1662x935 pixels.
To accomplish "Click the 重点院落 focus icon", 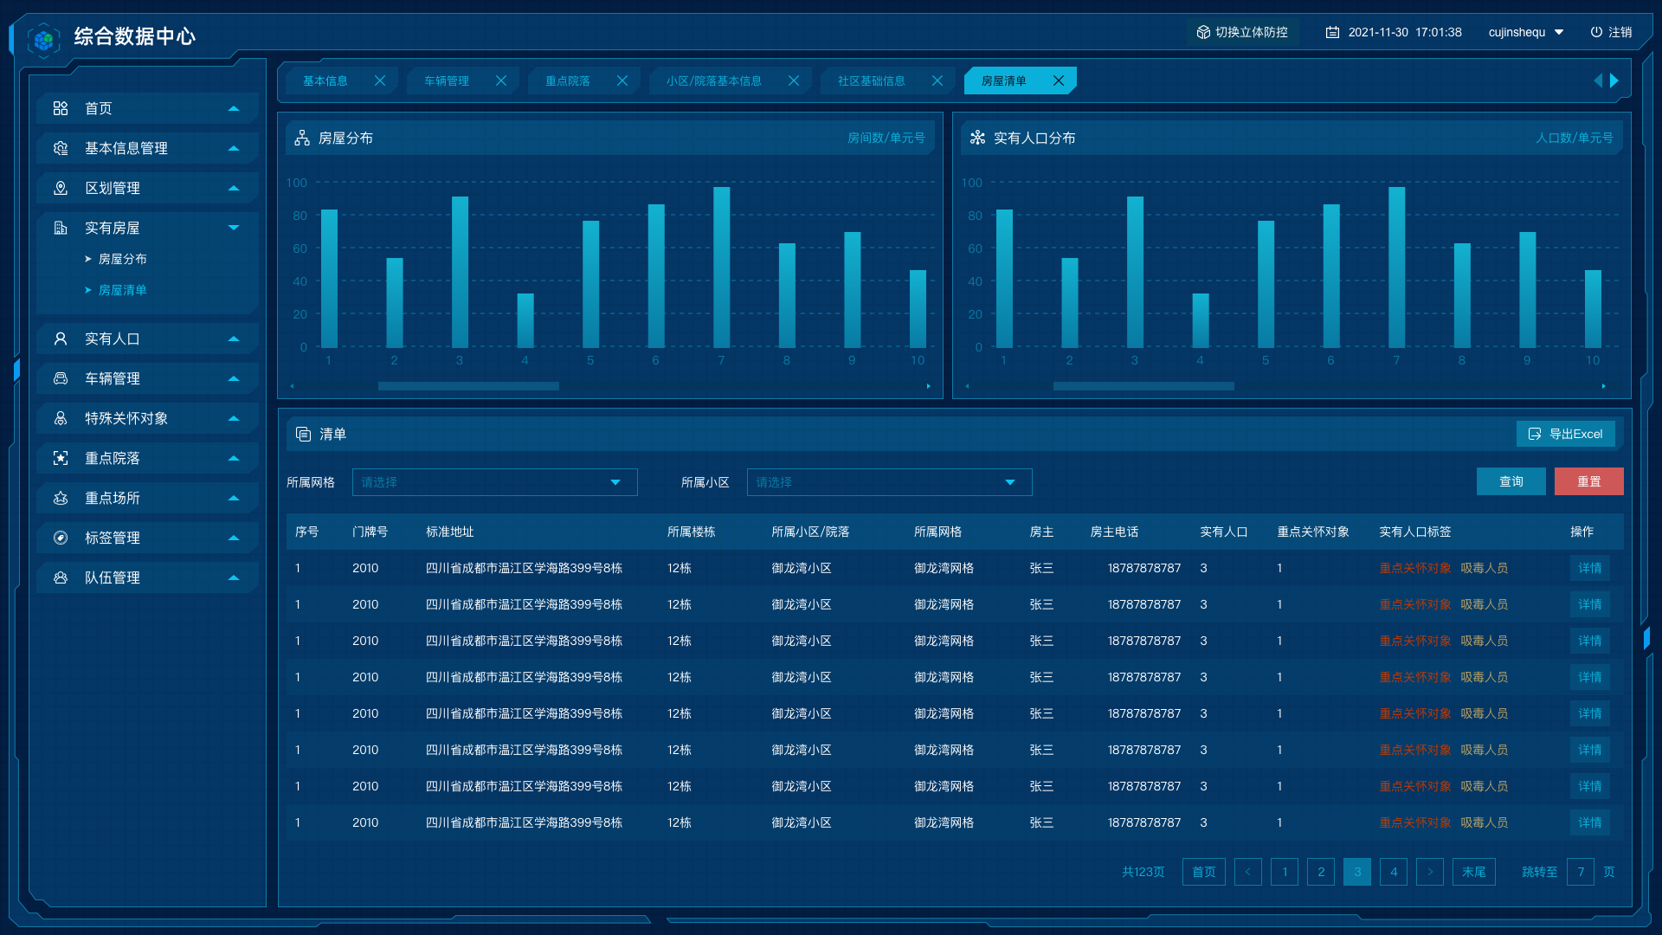I will (x=61, y=458).
